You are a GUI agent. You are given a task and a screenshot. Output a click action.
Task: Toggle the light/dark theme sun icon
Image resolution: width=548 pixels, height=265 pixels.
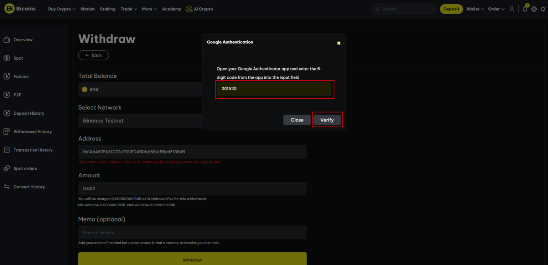(x=543, y=9)
